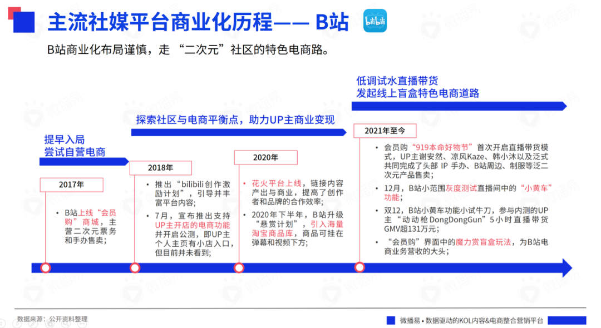Select the timeline circle marker below 2018年

point(135,268)
